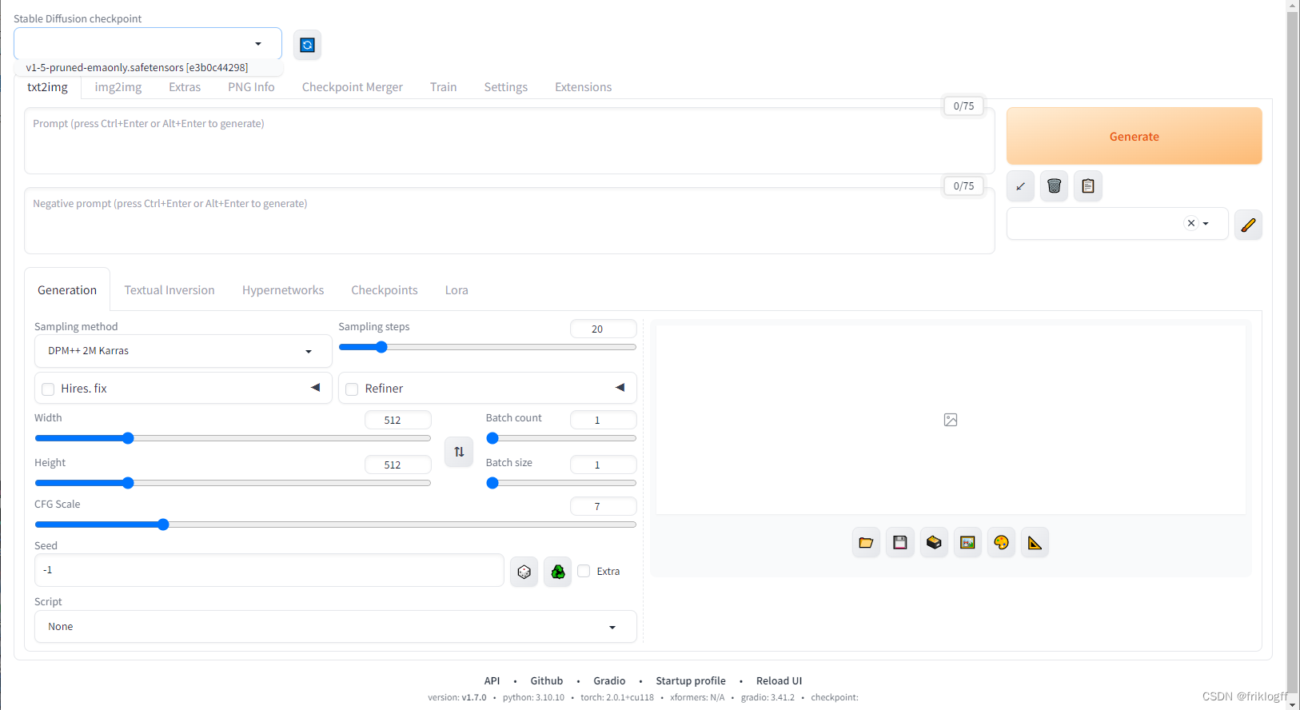
Task: Click the save image floppy disk icon
Action: (899, 543)
